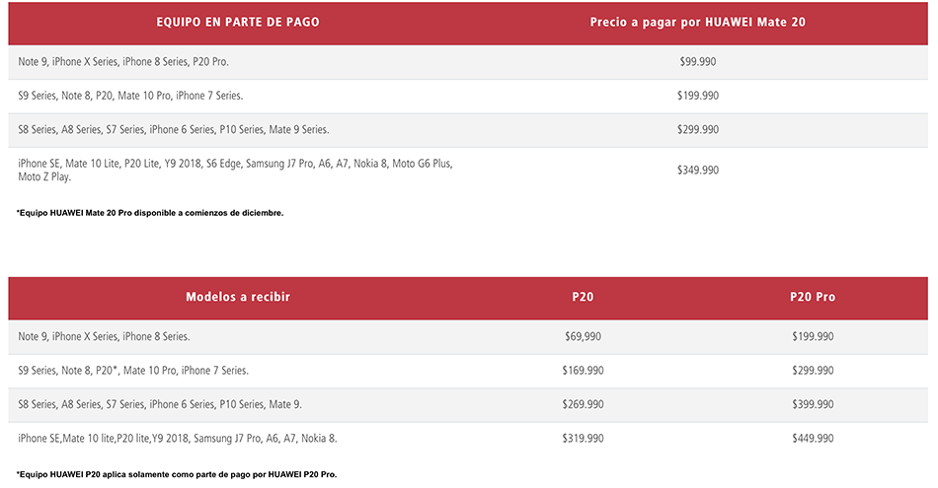The width and height of the screenshot is (938, 488).
Task: Select the $399.990 P20 Pro price
Action: tap(813, 405)
